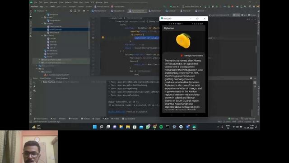Switch editor to Code view mode
The image size is (289, 163).
(x=237, y=15)
